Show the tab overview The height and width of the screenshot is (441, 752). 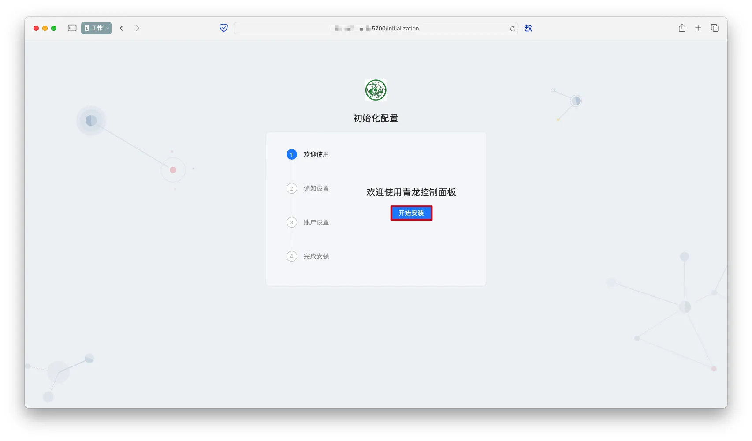point(715,28)
